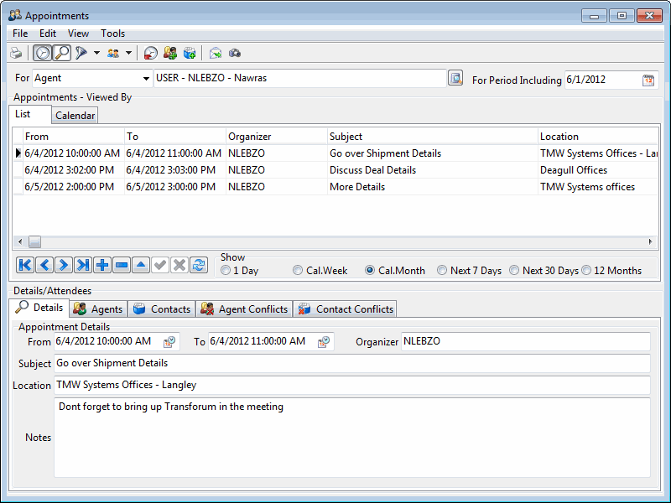Open the For Agent dropdown

click(147, 79)
